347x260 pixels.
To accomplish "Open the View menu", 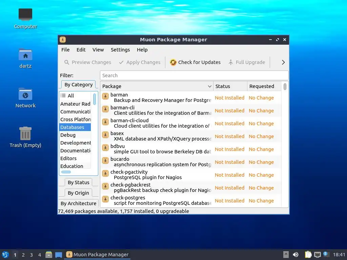I will pos(98,50).
